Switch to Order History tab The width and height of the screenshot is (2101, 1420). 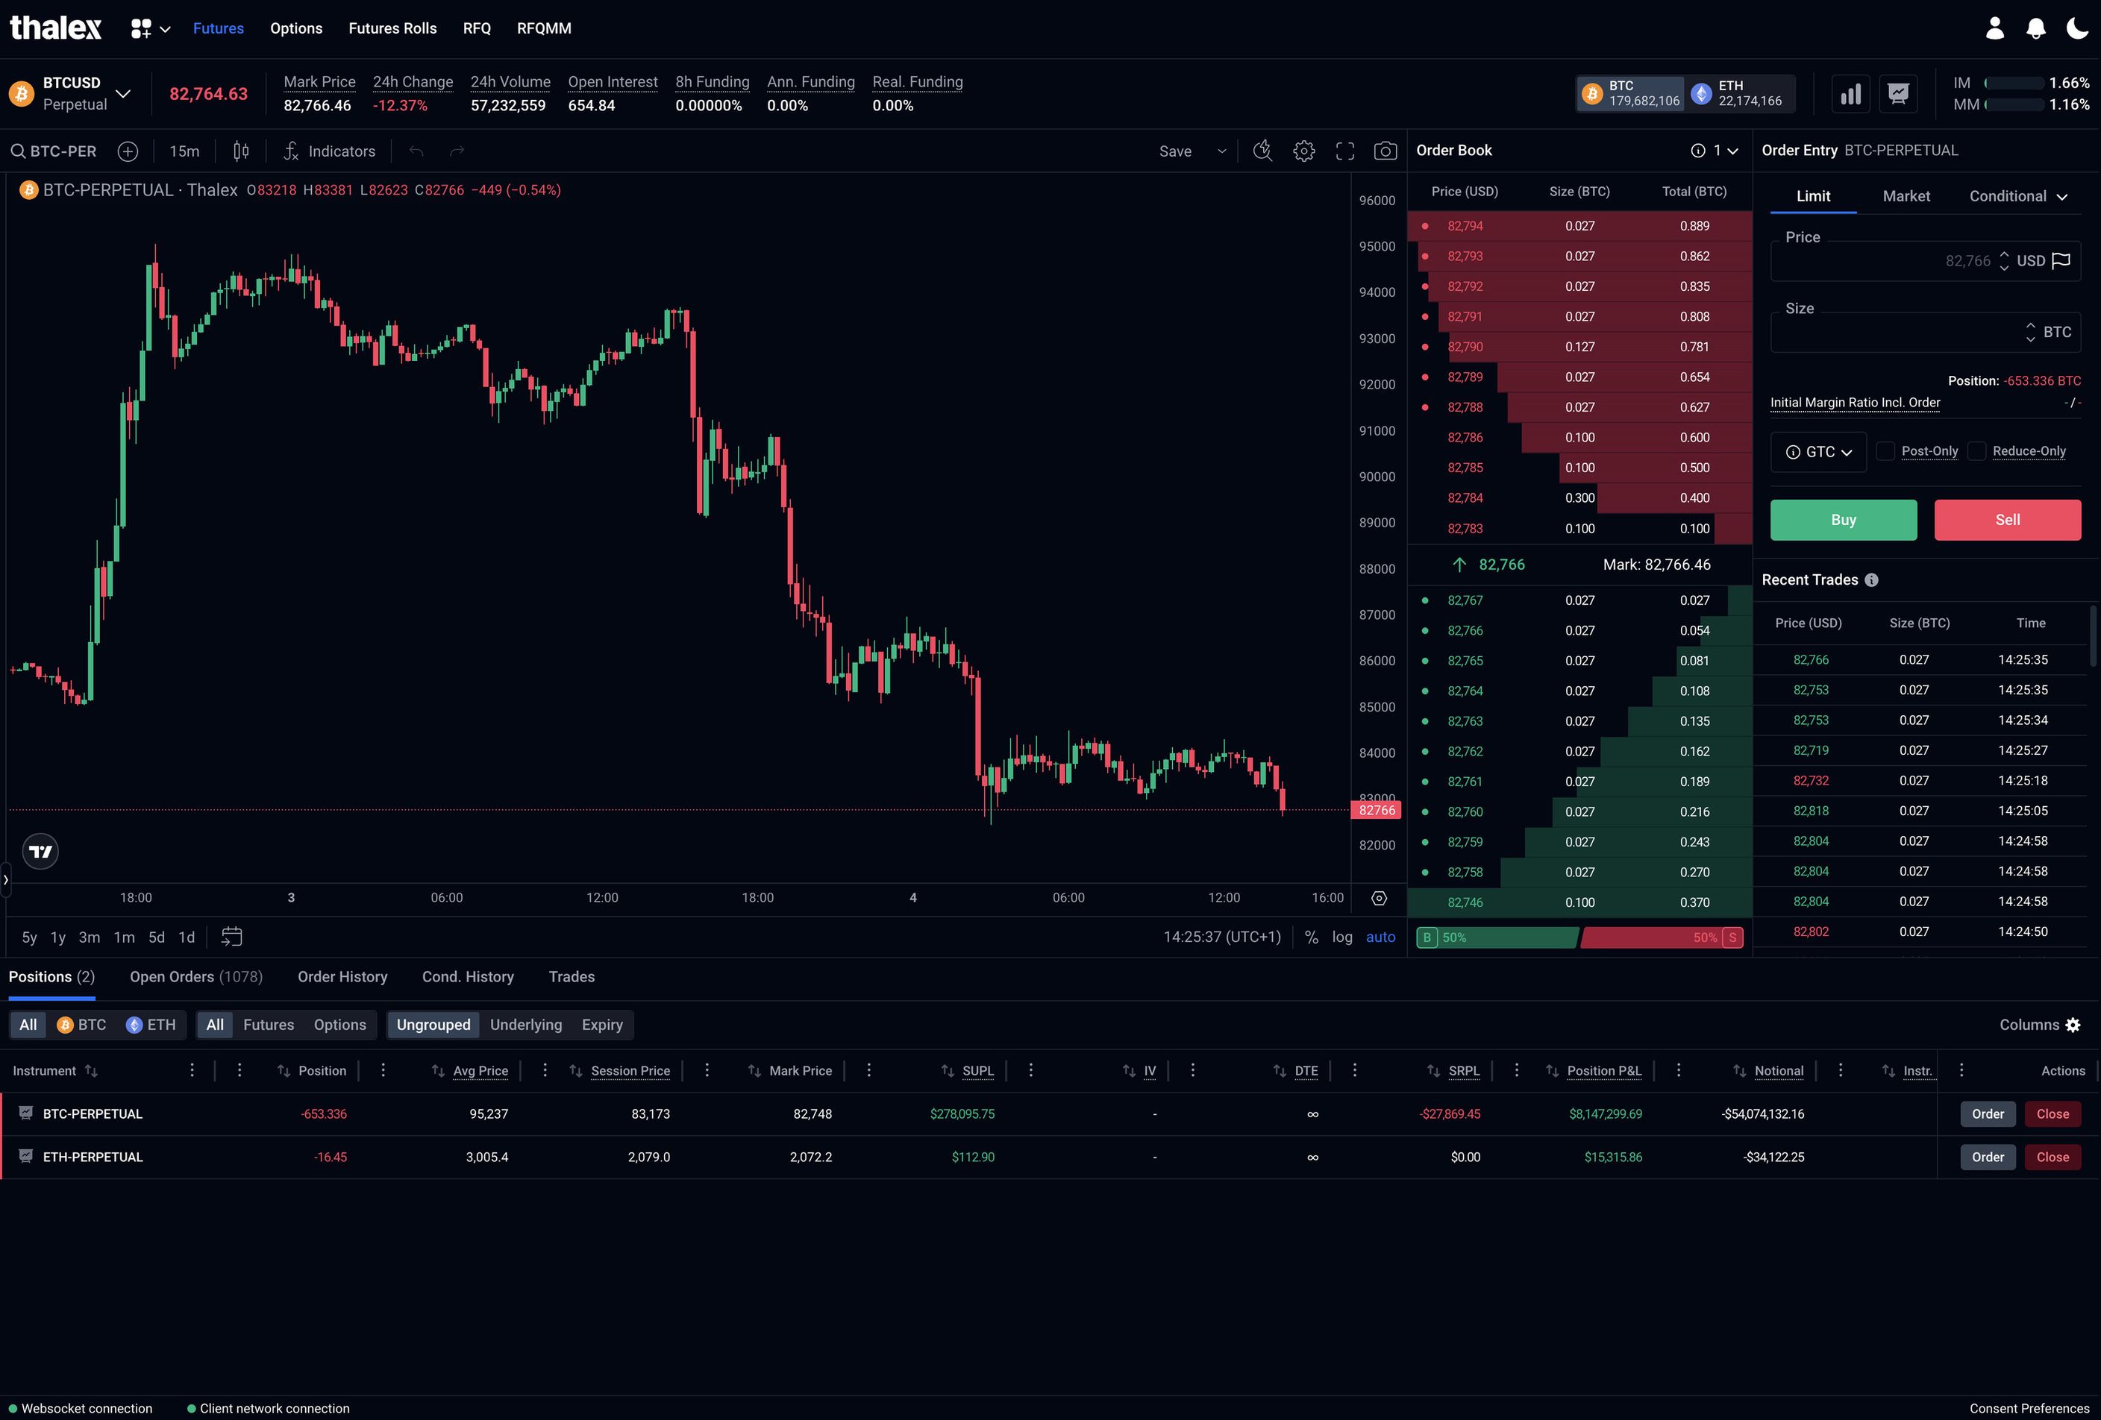[342, 977]
